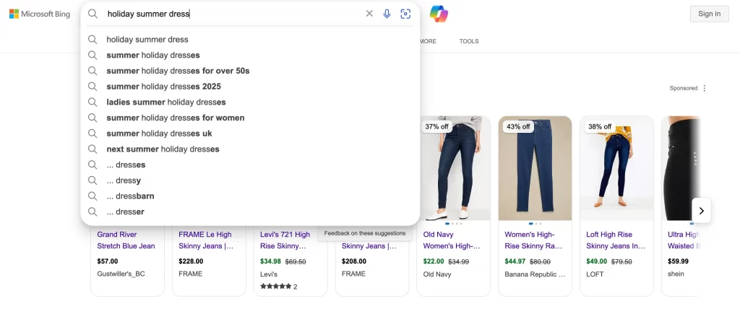This screenshot has width=740, height=309.
Task: Focus the search input containing 'holiday summer dress'
Action: pos(233,14)
